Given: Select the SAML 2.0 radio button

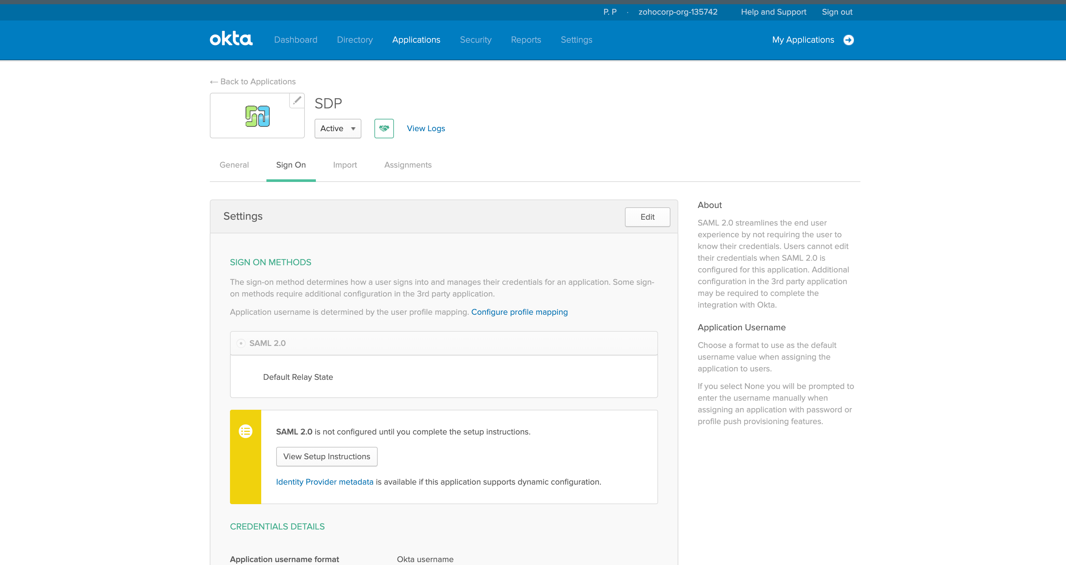Looking at the screenshot, I should 241,343.
